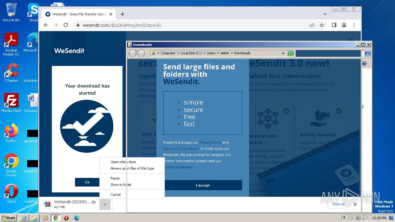
Task: Click Users in the breadcrumb path
Action: [x=211, y=53]
